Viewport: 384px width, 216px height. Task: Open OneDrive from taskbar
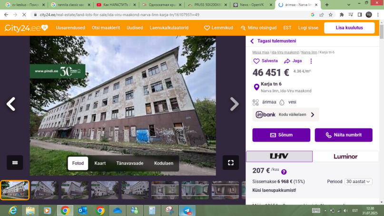118,210
